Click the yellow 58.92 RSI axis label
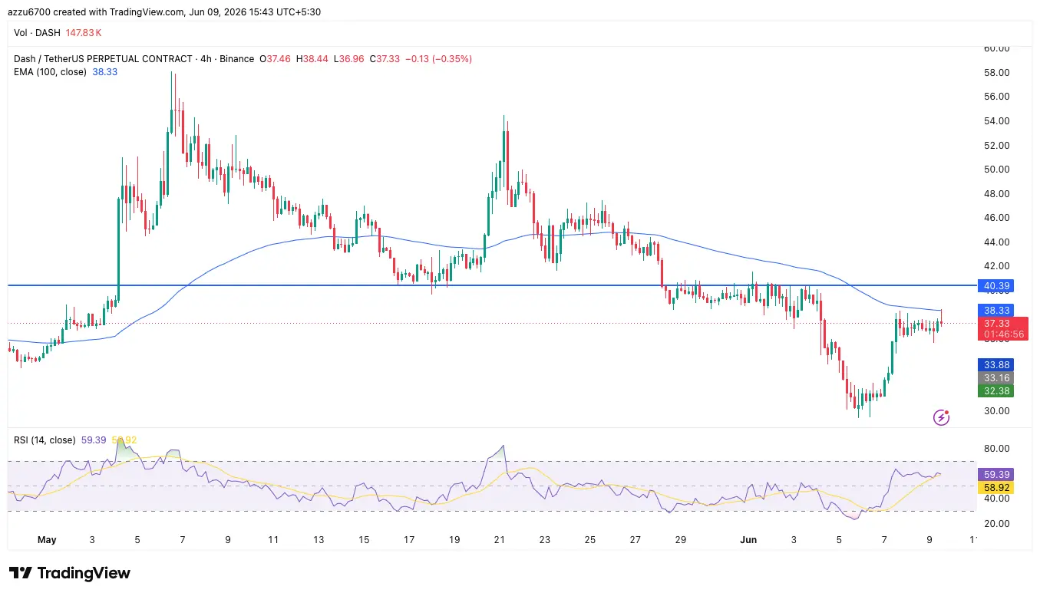1040x596 pixels. coord(997,488)
